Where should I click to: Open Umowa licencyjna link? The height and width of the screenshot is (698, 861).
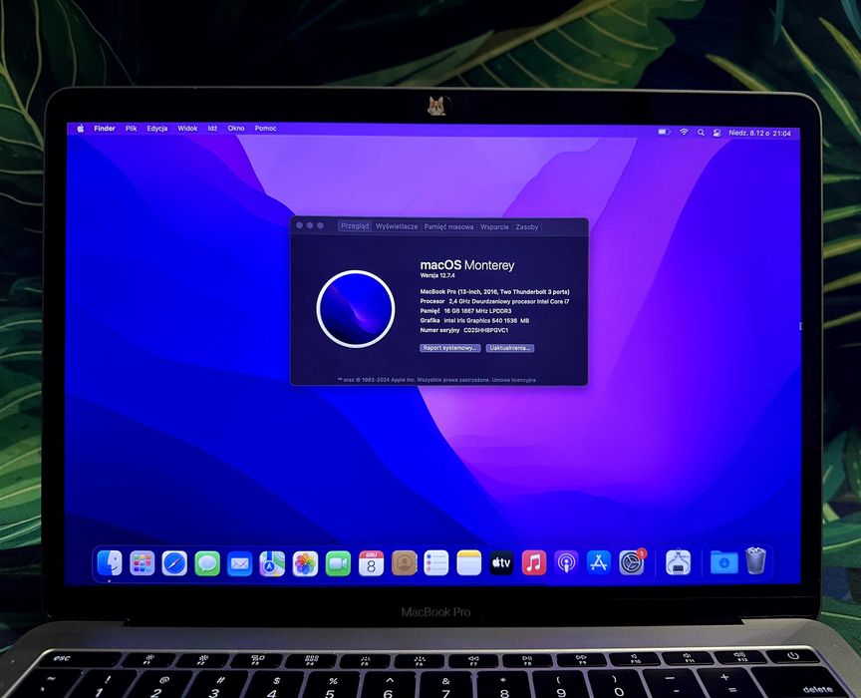click(513, 380)
